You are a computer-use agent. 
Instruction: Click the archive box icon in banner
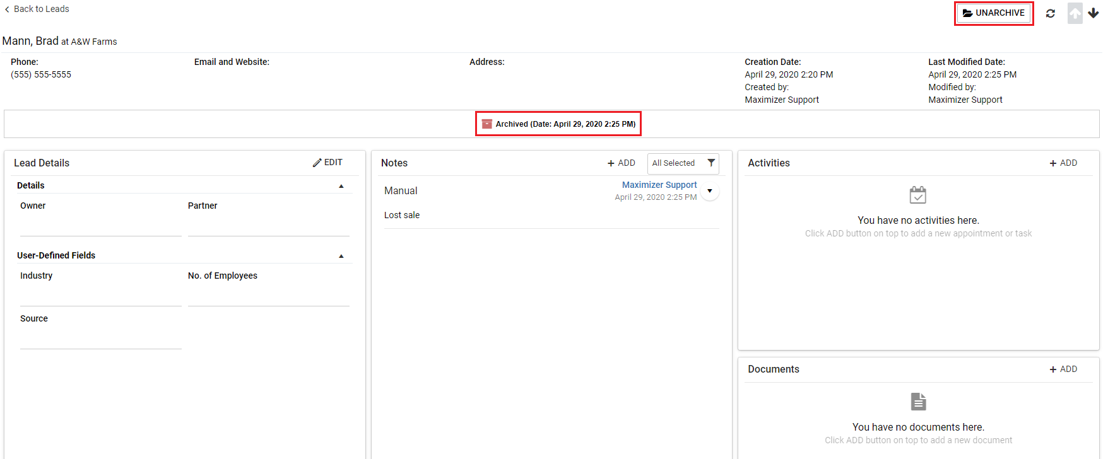tap(486, 124)
